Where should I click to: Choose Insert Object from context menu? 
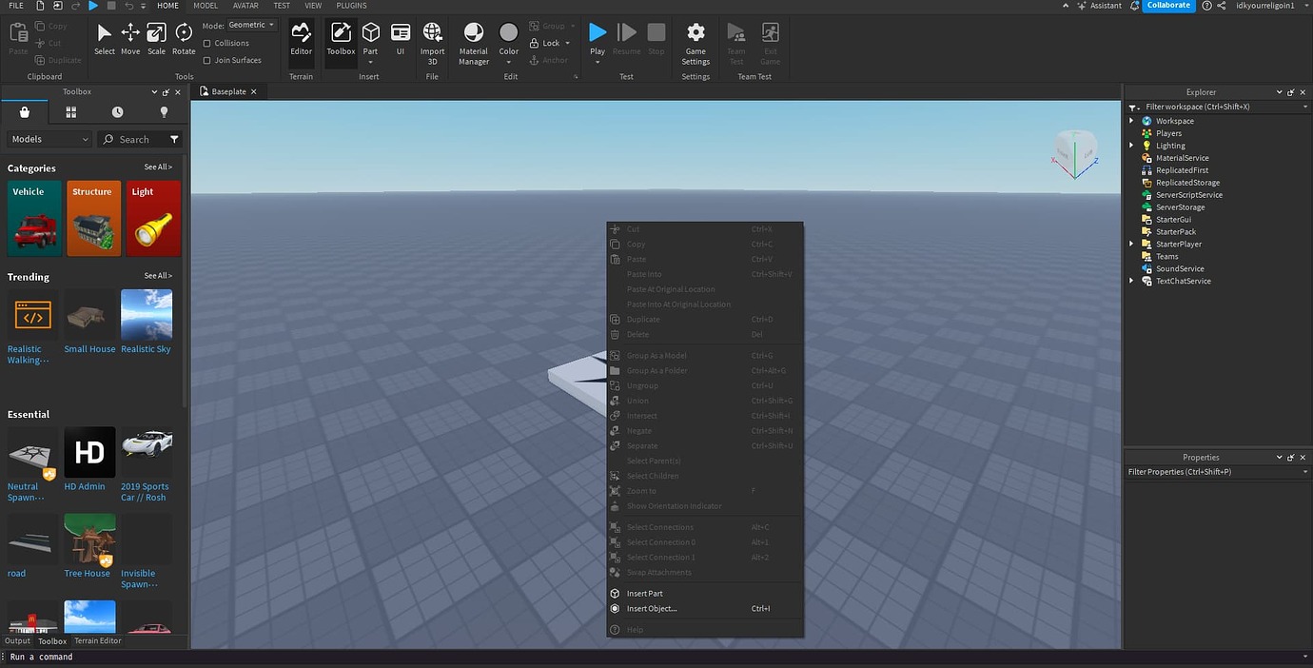coord(650,608)
